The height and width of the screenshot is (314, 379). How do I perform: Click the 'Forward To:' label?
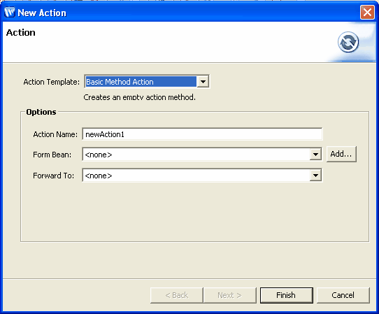click(53, 176)
